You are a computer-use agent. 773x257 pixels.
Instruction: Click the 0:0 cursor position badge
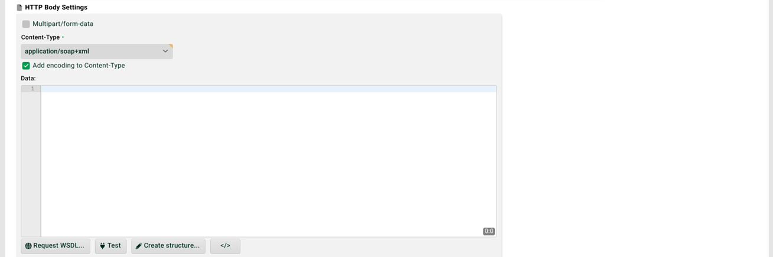click(489, 231)
